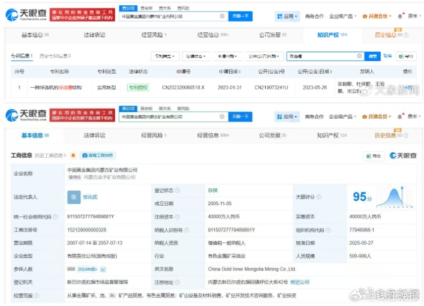This screenshot has width=424, height=306.
Task: Open user account menu on business-info page
Action: (414, 116)
